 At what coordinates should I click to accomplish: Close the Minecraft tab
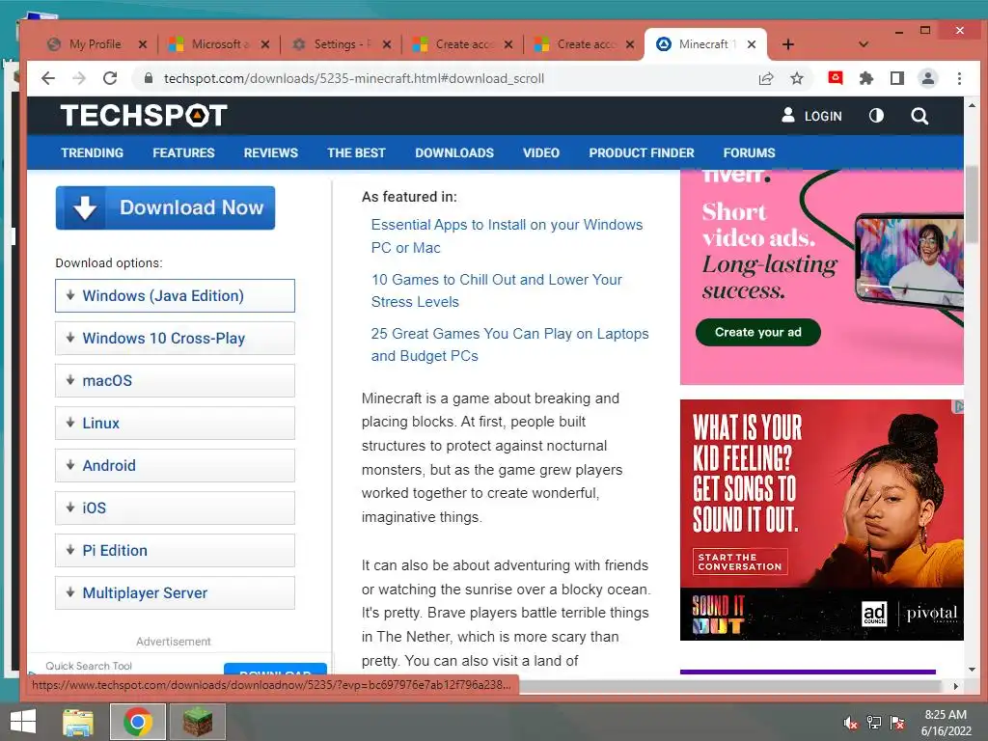point(751,44)
